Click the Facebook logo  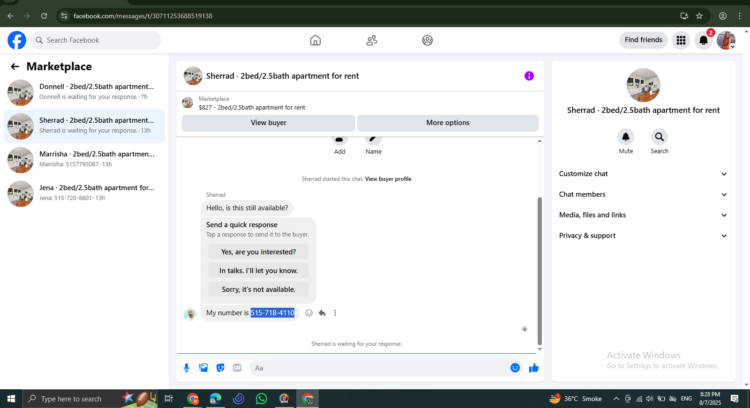[x=17, y=40]
